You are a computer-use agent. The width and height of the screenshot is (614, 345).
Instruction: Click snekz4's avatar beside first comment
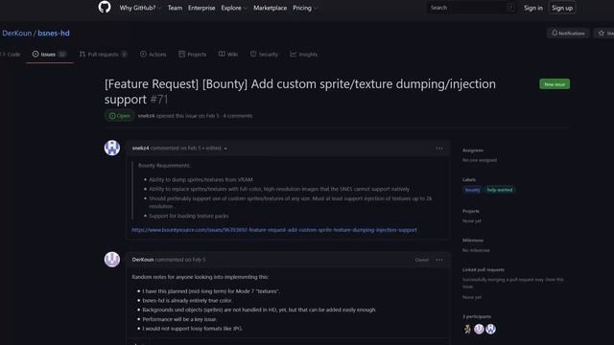point(112,148)
